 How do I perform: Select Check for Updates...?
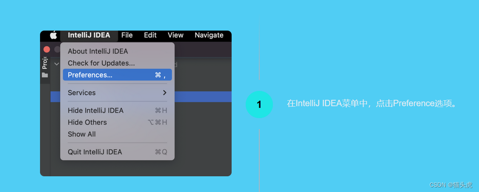point(118,63)
